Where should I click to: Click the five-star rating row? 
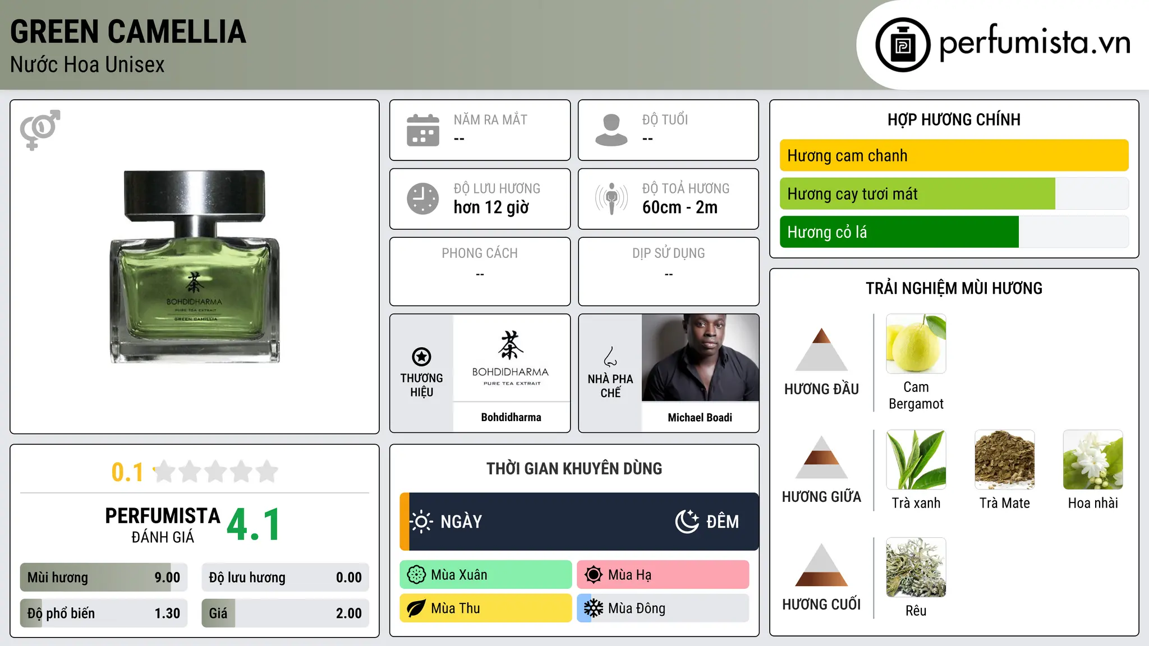(215, 472)
